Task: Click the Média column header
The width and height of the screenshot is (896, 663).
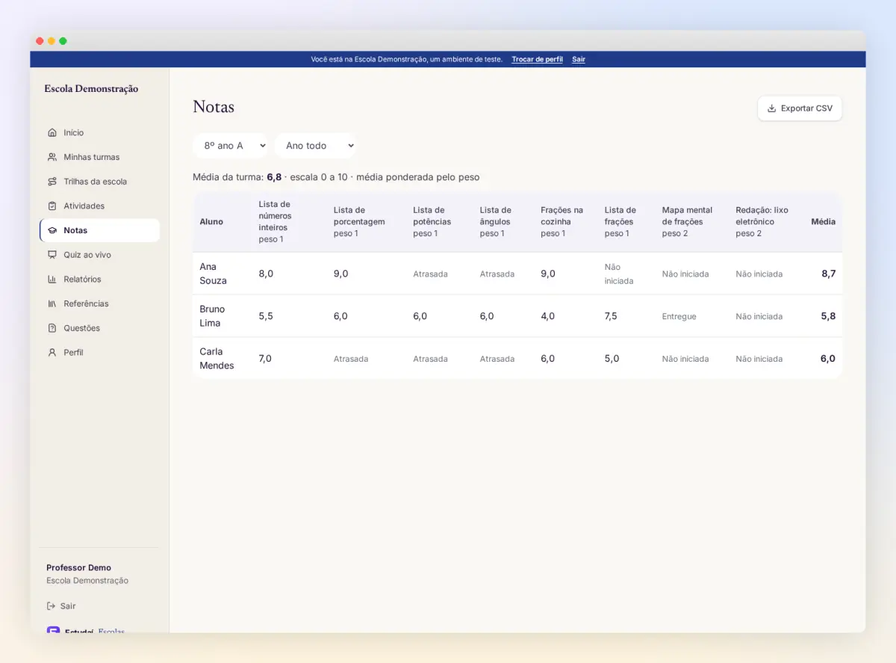Action: click(823, 222)
